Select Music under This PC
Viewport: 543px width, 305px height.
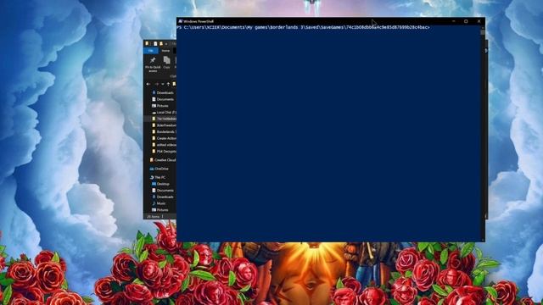159,203
